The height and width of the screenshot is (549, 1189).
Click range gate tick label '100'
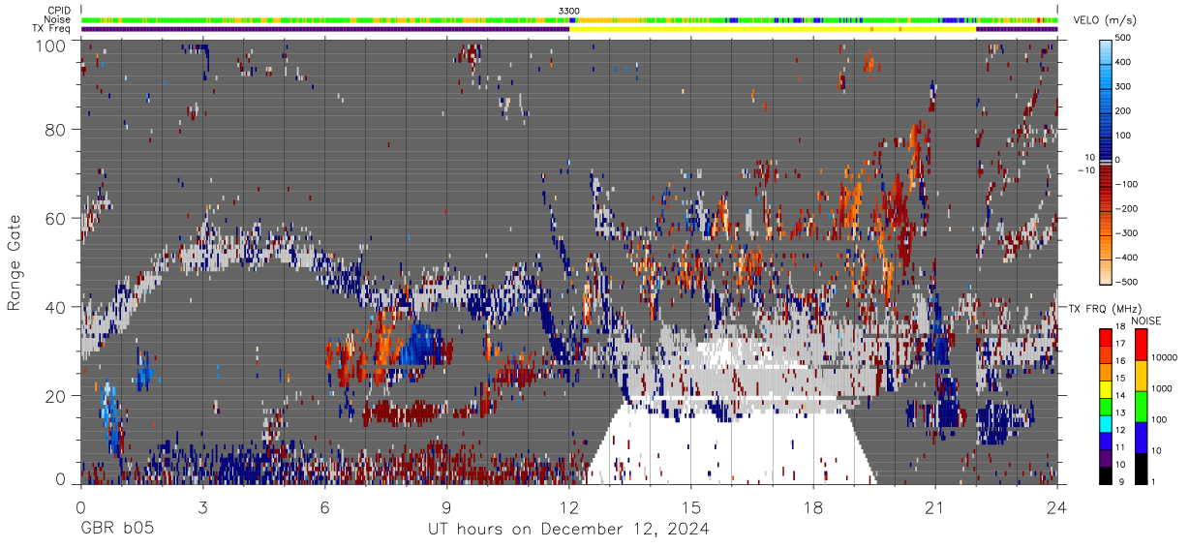tap(52, 46)
